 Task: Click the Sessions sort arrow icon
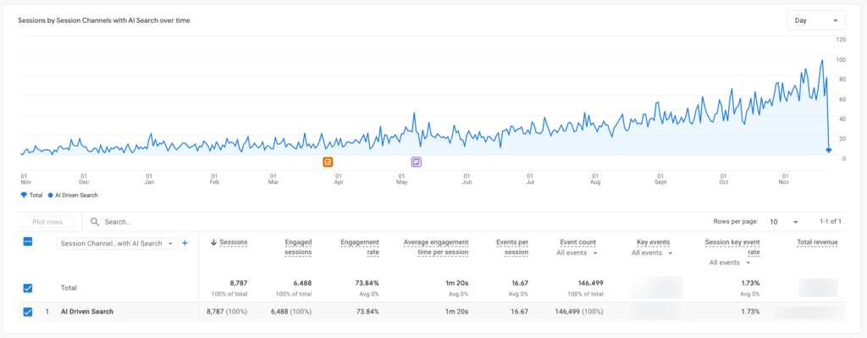tap(214, 242)
